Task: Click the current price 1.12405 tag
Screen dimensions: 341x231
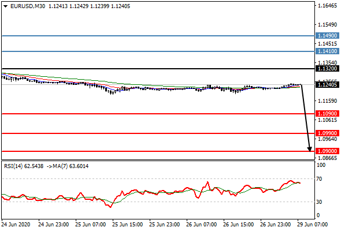Action: tap(327, 85)
